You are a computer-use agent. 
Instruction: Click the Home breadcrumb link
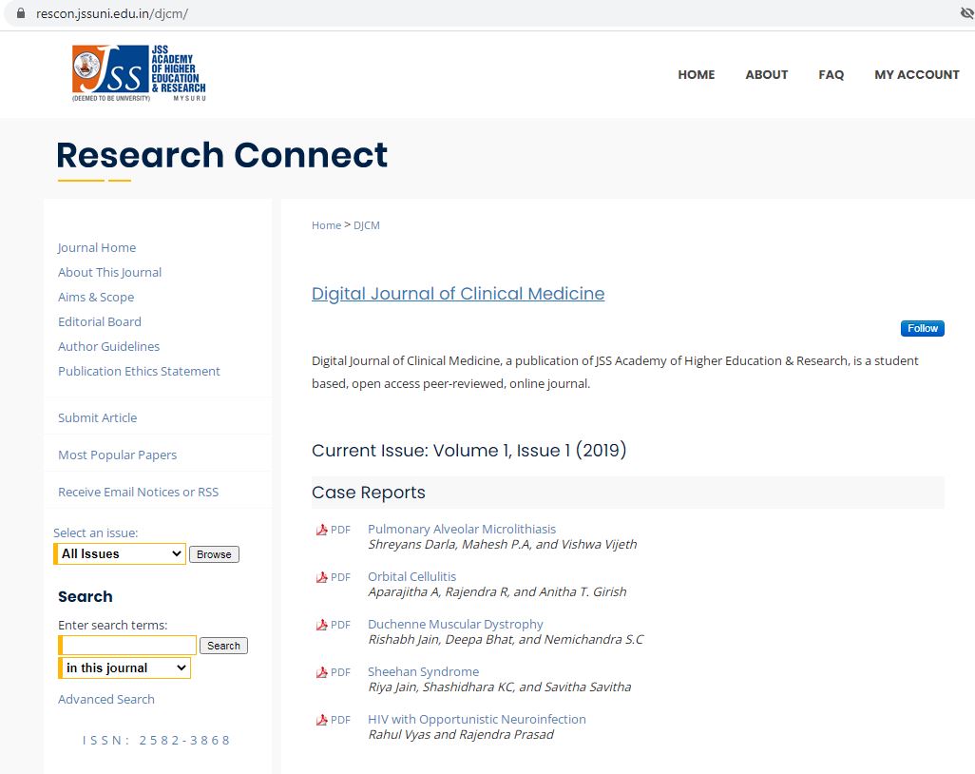[x=327, y=225]
